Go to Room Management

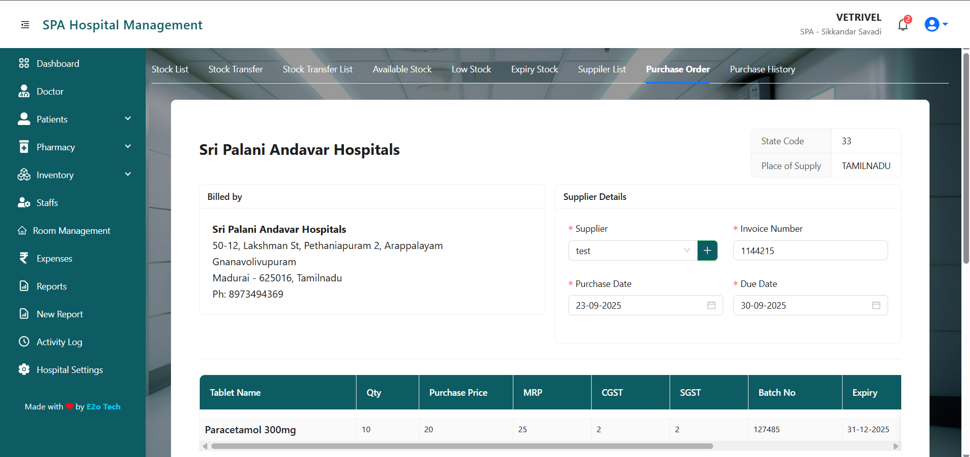(71, 231)
